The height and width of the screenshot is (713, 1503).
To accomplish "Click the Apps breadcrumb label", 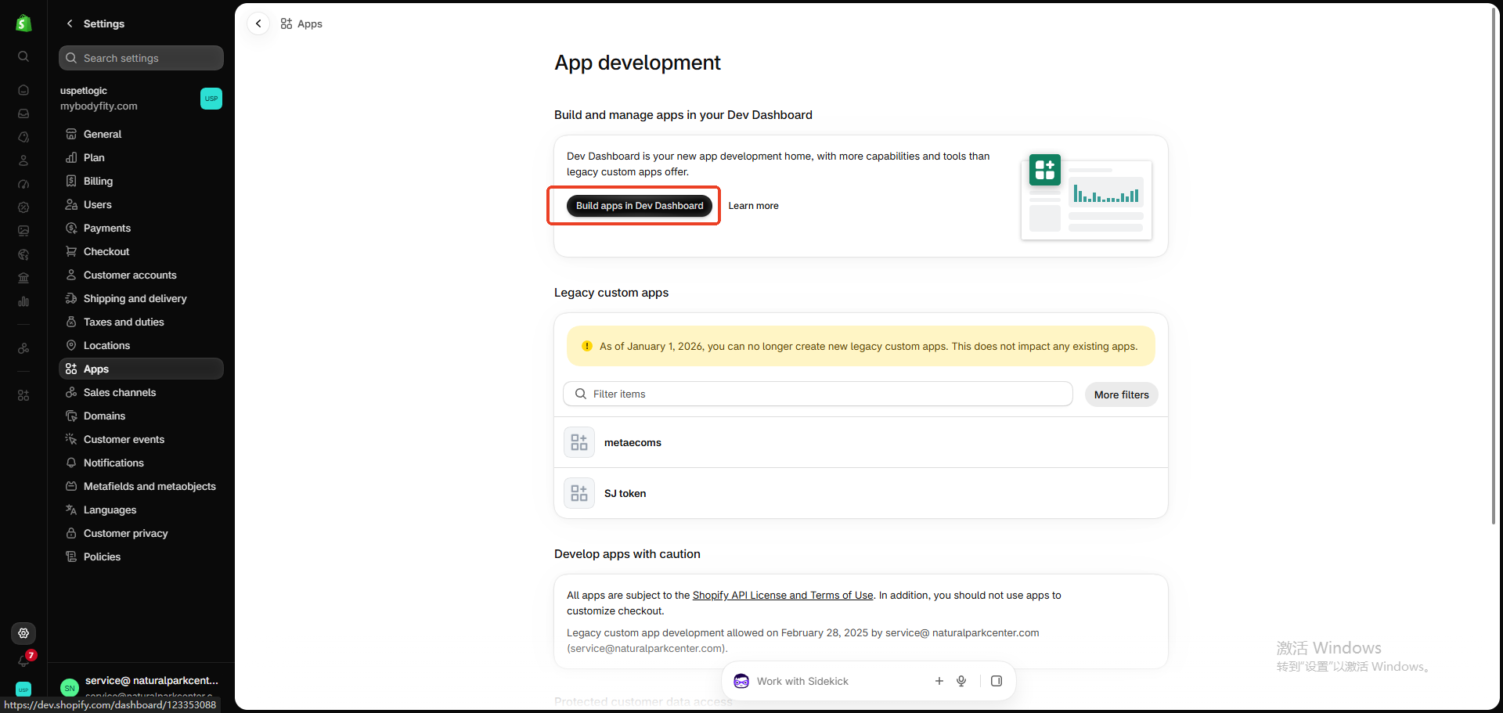I will 310,23.
